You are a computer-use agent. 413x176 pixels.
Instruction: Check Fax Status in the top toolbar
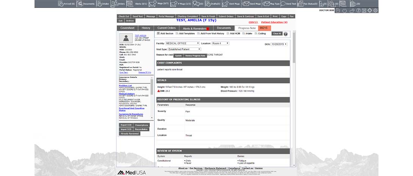[x=301, y=4]
